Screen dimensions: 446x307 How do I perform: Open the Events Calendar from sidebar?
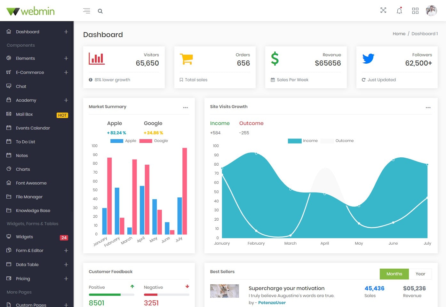(33, 128)
